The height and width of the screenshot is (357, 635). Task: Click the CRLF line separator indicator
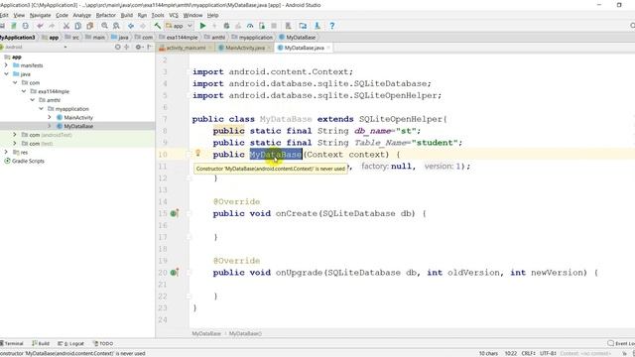tap(529, 353)
